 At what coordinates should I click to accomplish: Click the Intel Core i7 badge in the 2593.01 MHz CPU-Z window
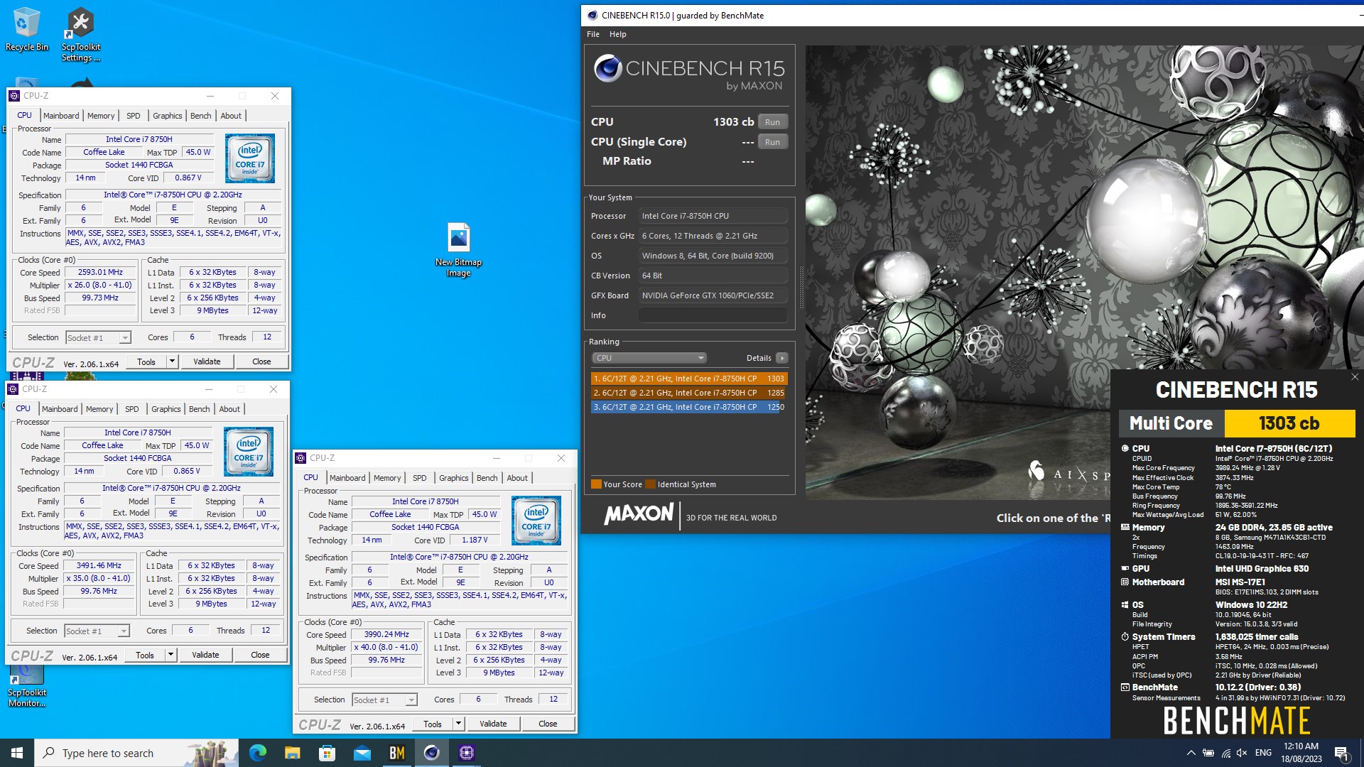click(250, 158)
